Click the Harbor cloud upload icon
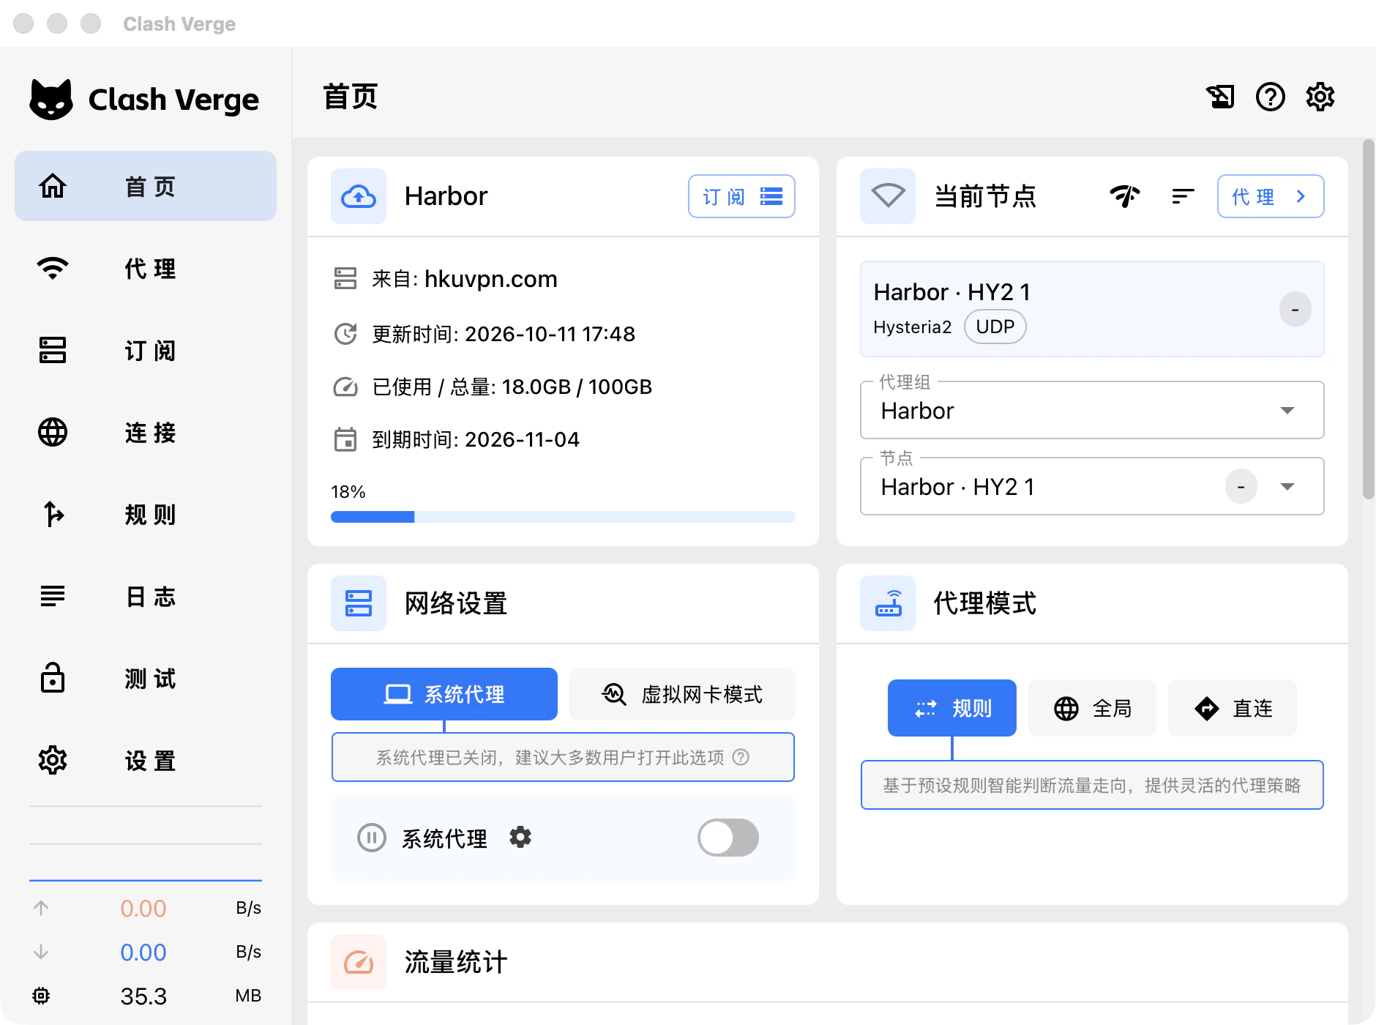This screenshot has height=1025, width=1376. tap(359, 196)
